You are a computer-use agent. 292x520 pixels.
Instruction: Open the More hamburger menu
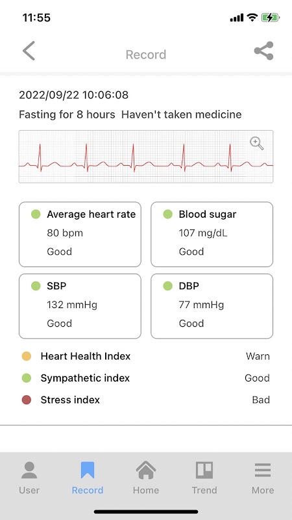click(x=263, y=470)
